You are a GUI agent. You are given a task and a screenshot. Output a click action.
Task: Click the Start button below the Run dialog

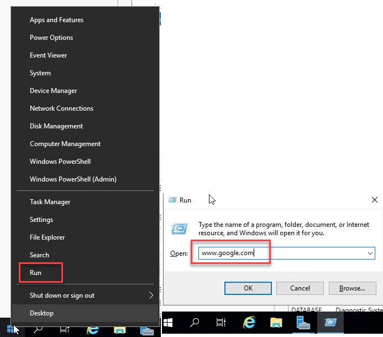tap(169, 323)
